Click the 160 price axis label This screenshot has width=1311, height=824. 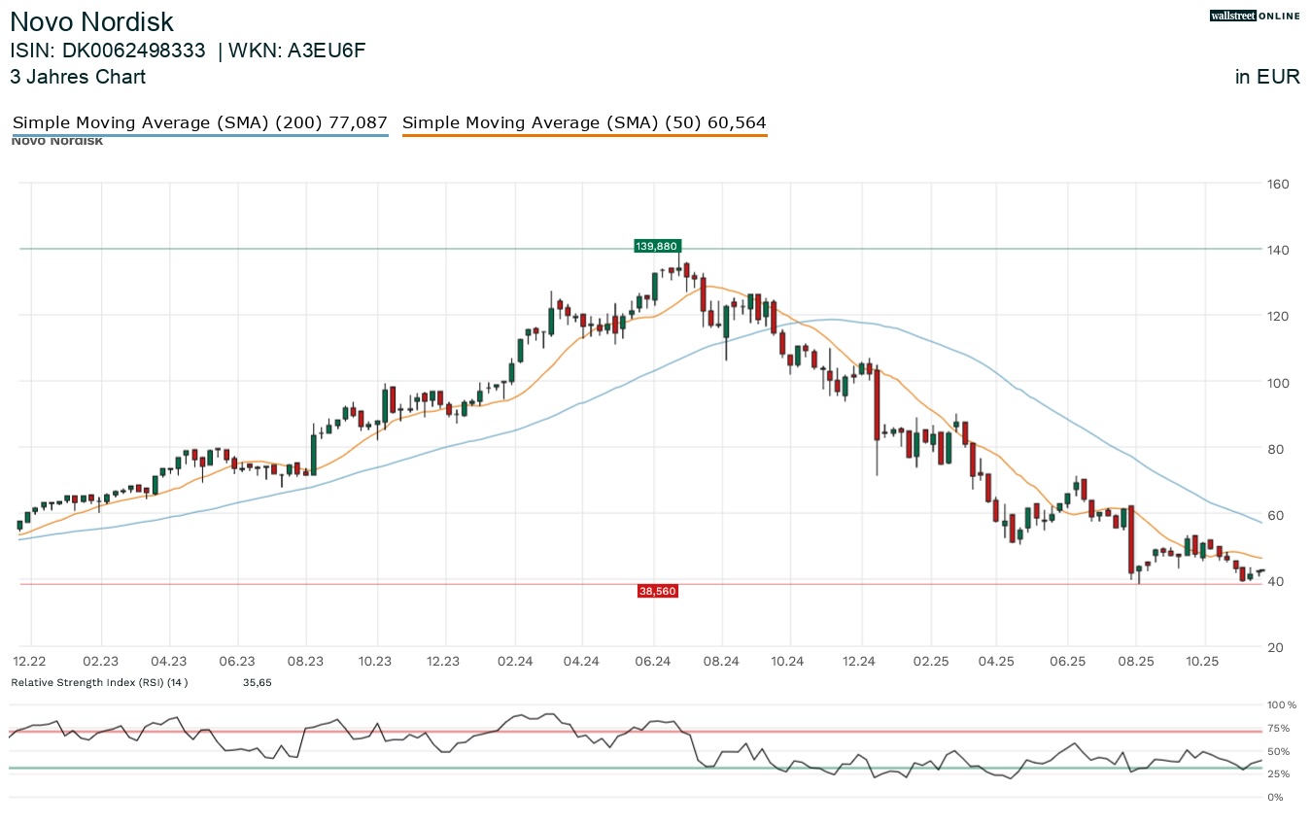[x=1277, y=184]
